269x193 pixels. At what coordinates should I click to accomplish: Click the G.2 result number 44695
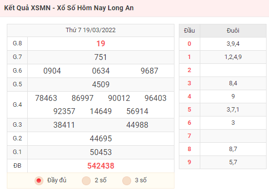101,138
